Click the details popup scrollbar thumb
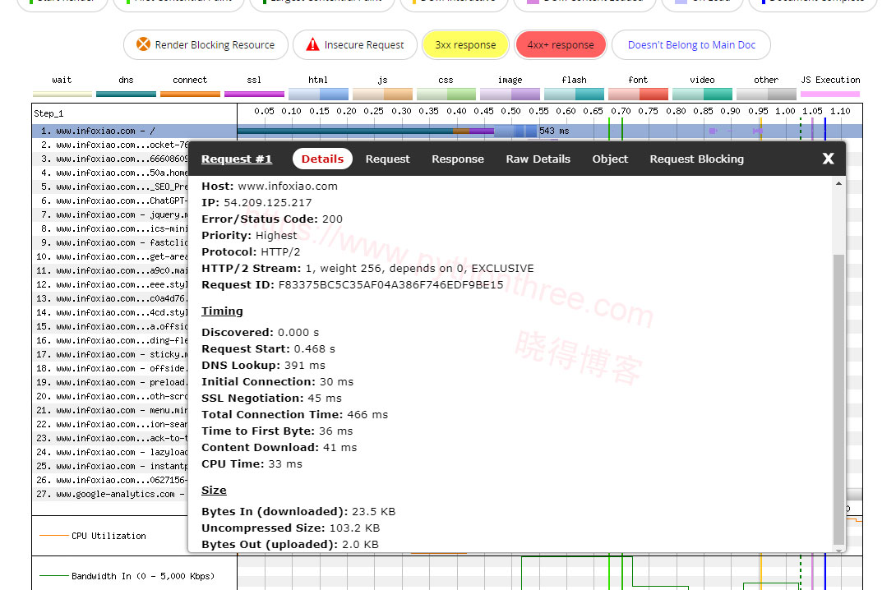The image size is (896, 590). [x=838, y=400]
